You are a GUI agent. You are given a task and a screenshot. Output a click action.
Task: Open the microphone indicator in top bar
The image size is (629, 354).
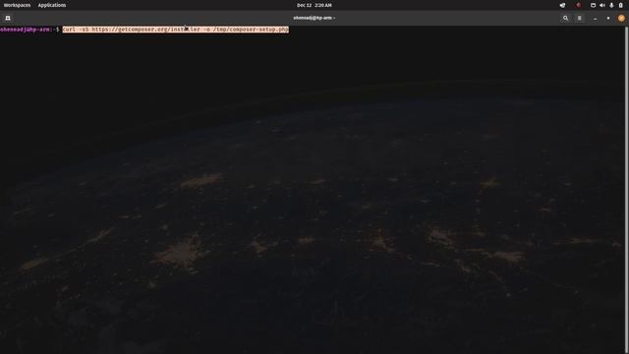[611, 5]
